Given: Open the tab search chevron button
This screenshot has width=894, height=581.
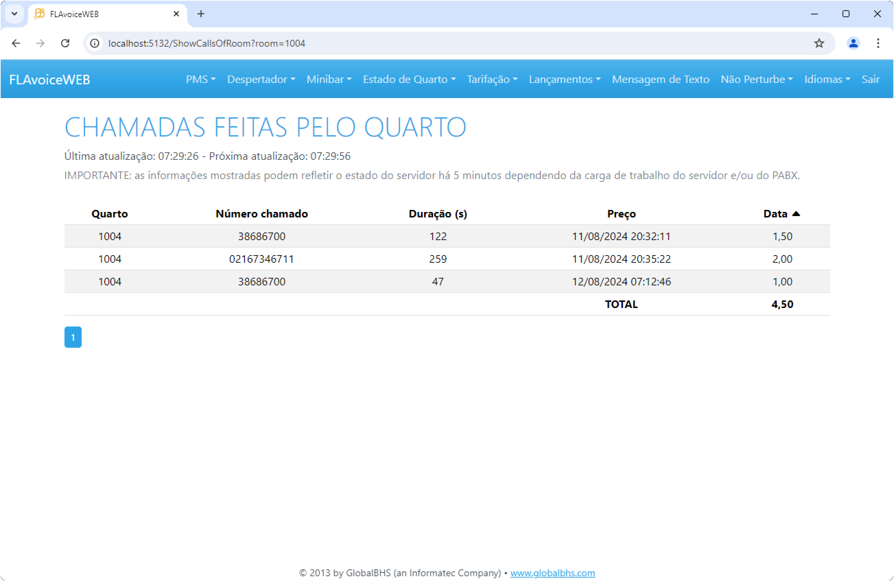Looking at the screenshot, I should point(14,14).
